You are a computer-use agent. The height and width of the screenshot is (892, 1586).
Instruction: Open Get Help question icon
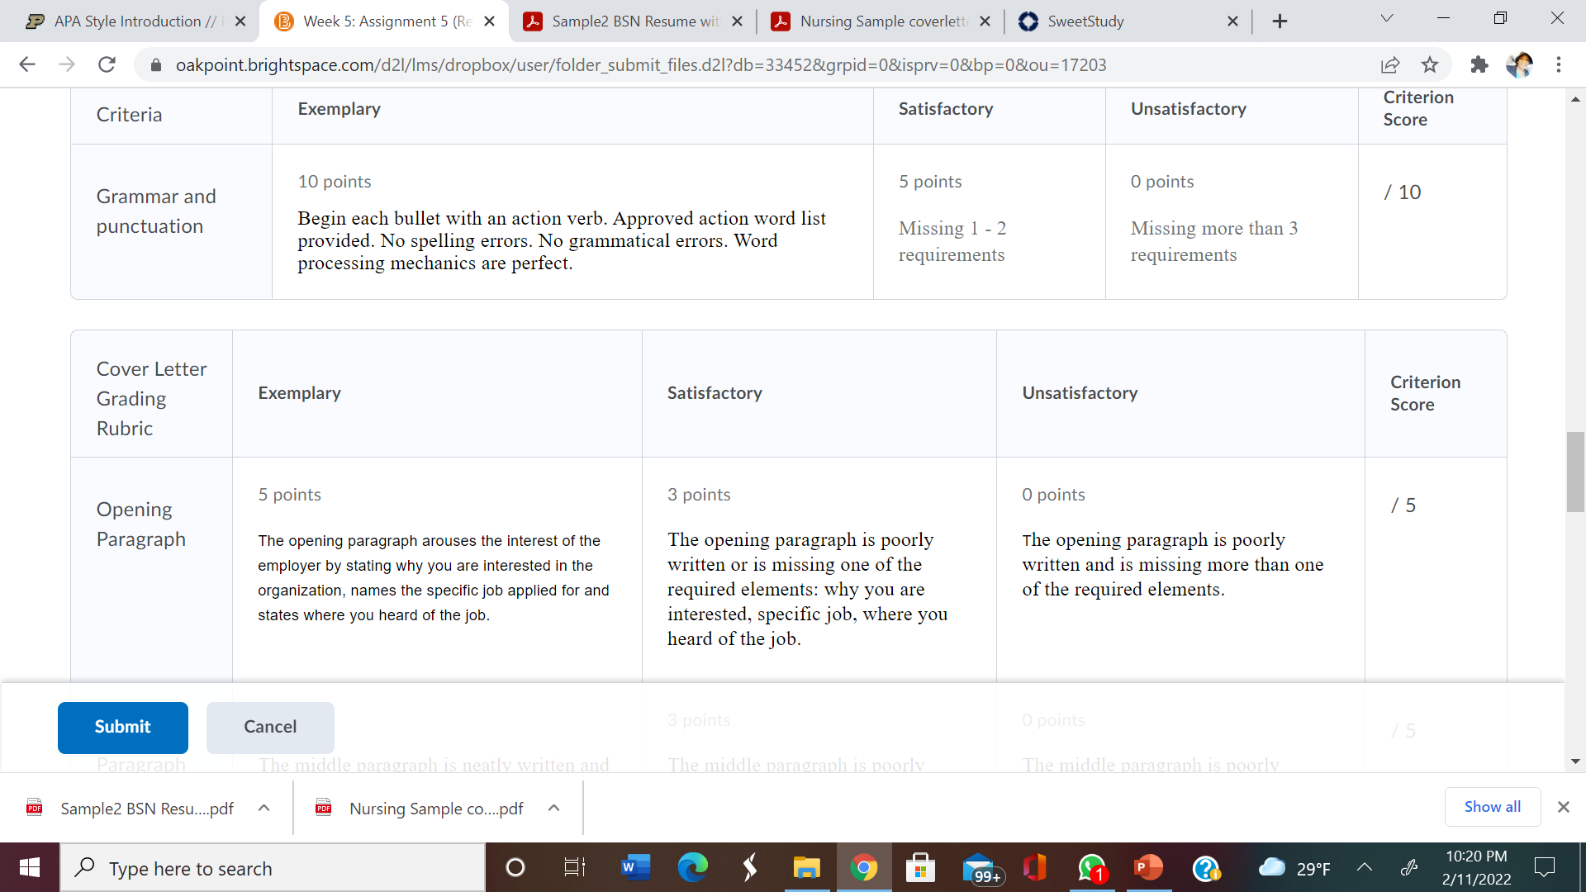[1206, 868]
